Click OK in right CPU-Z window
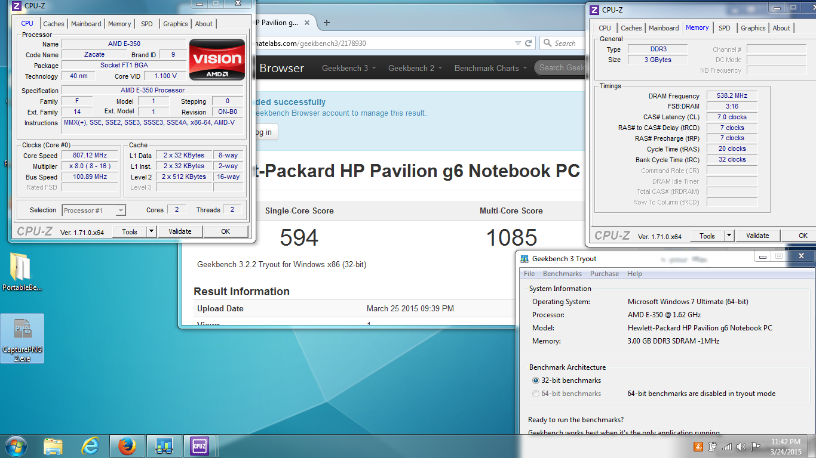The height and width of the screenshot is (458, 816). click(803, 236)
